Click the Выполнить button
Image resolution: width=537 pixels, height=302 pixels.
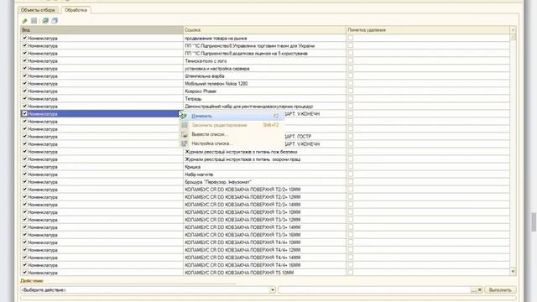500,290
